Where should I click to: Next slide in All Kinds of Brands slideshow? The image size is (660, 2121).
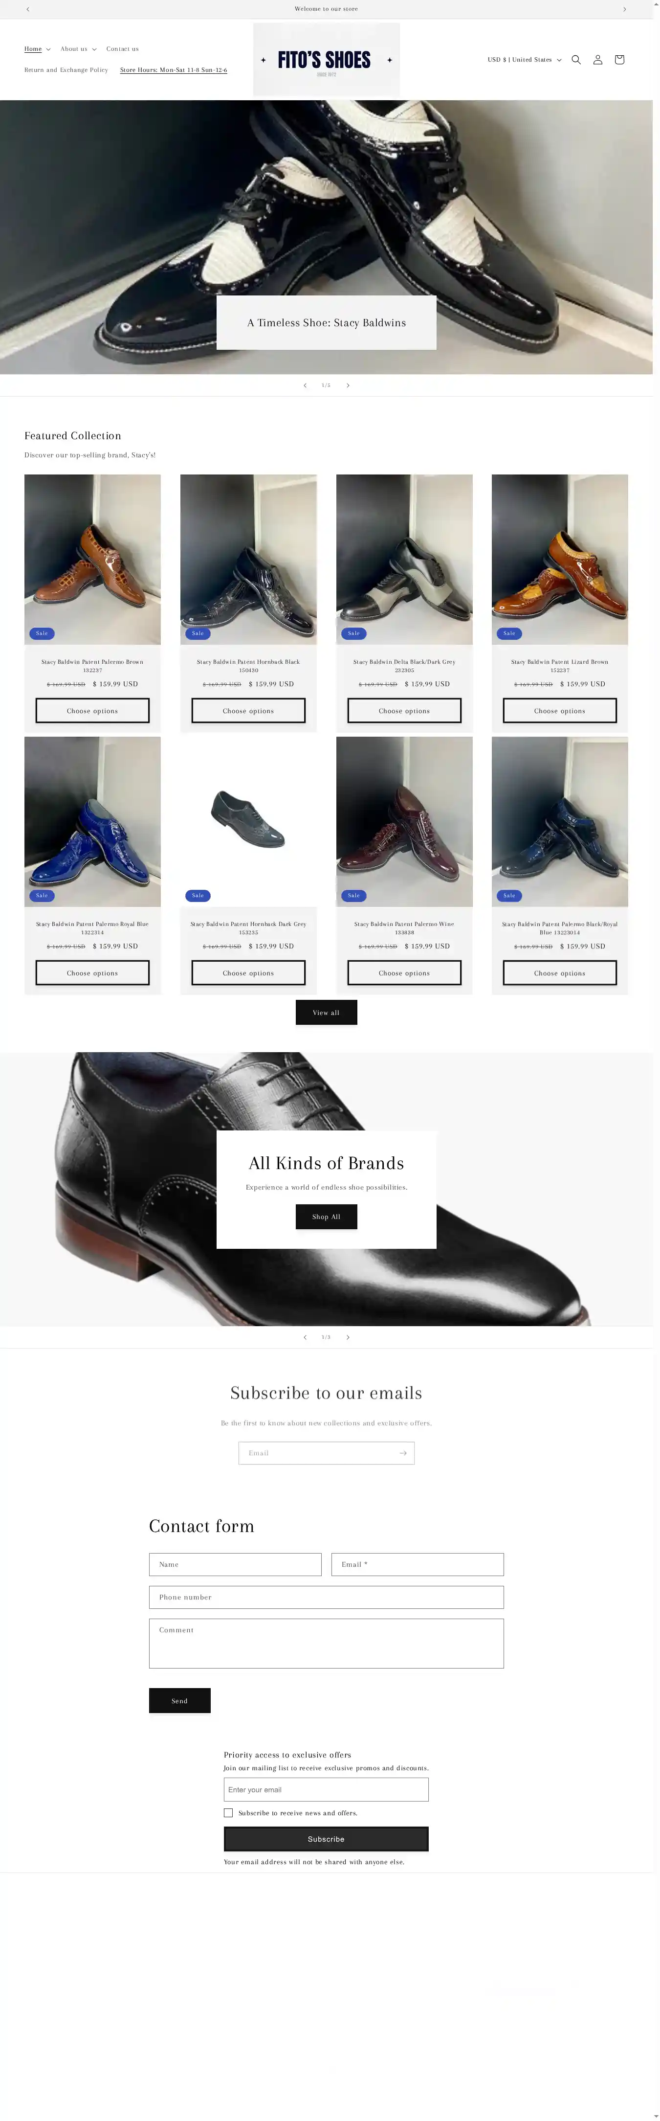348,1337
